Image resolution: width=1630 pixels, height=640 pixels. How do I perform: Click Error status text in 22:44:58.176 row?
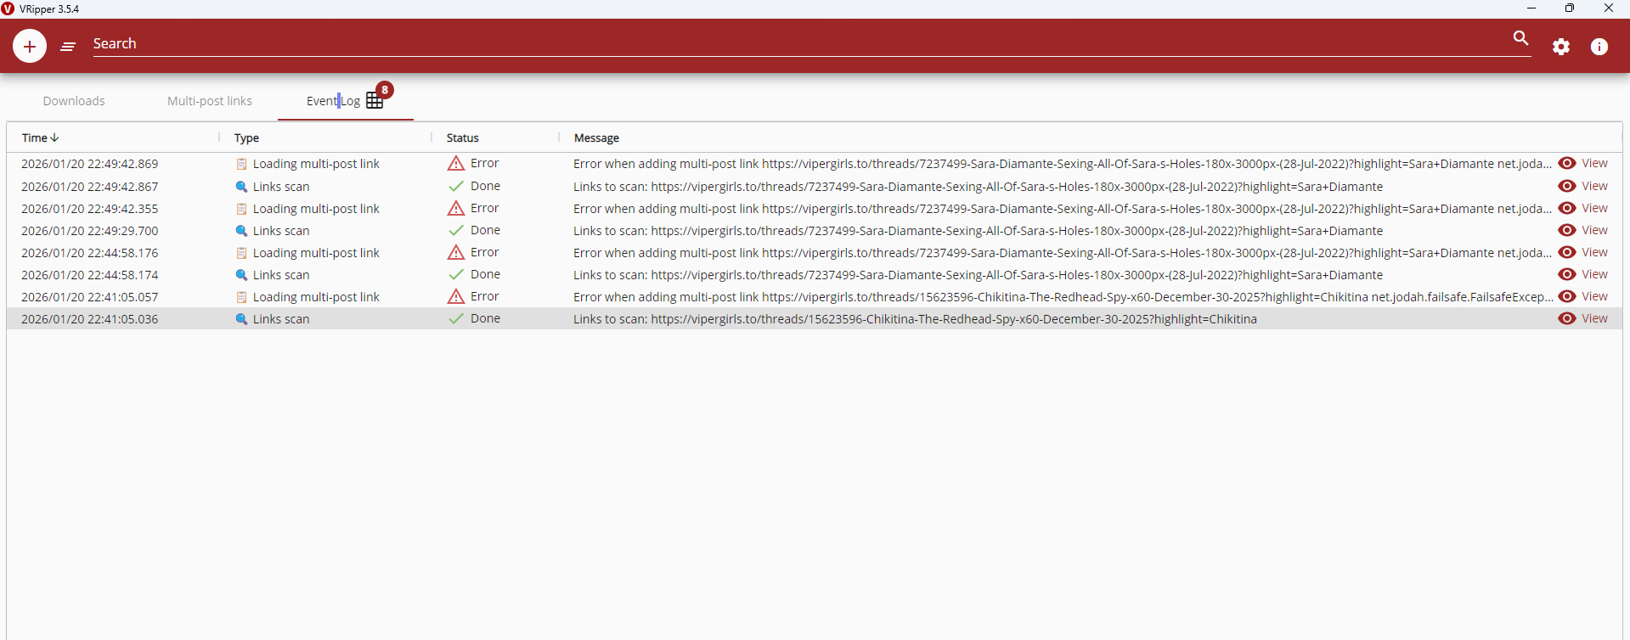[x=484, y=252]
